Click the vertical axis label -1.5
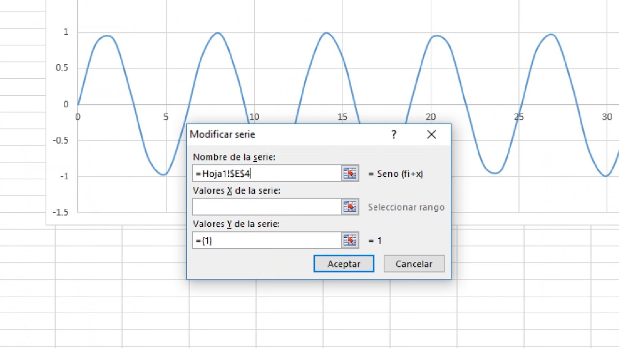 point(60,212)
